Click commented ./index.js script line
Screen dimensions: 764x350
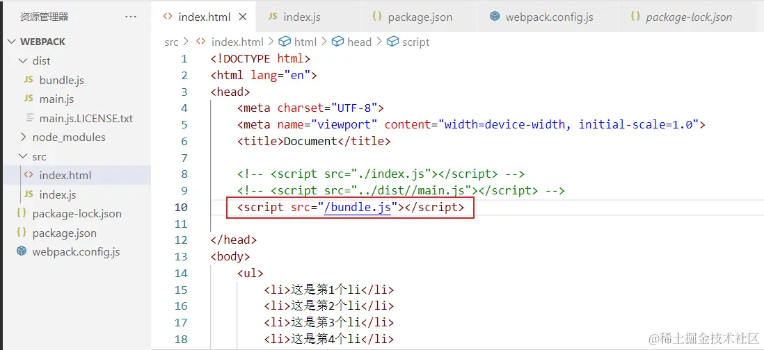pos(381,174)
